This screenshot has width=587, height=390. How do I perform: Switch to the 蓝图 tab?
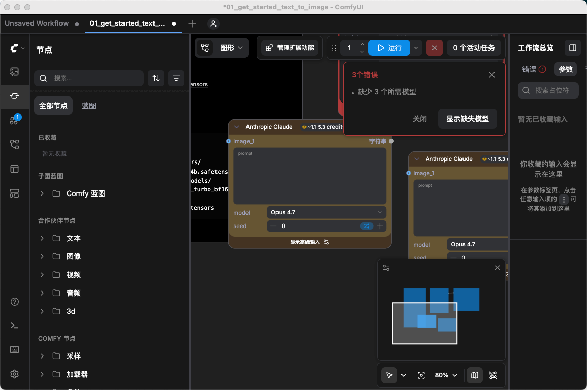(x=89, y=106)
